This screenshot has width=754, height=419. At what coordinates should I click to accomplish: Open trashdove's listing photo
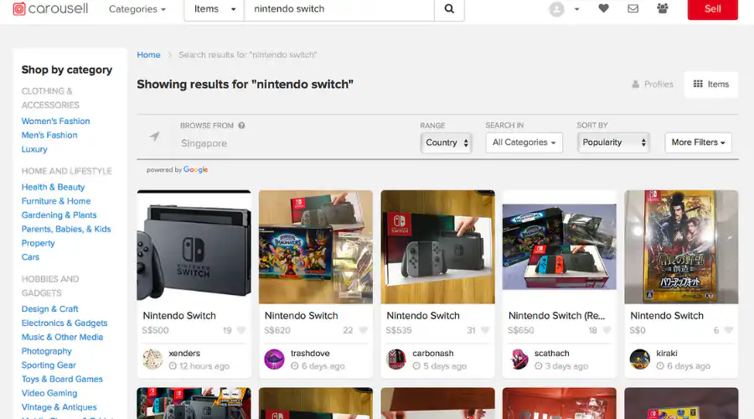pos(316,246)
